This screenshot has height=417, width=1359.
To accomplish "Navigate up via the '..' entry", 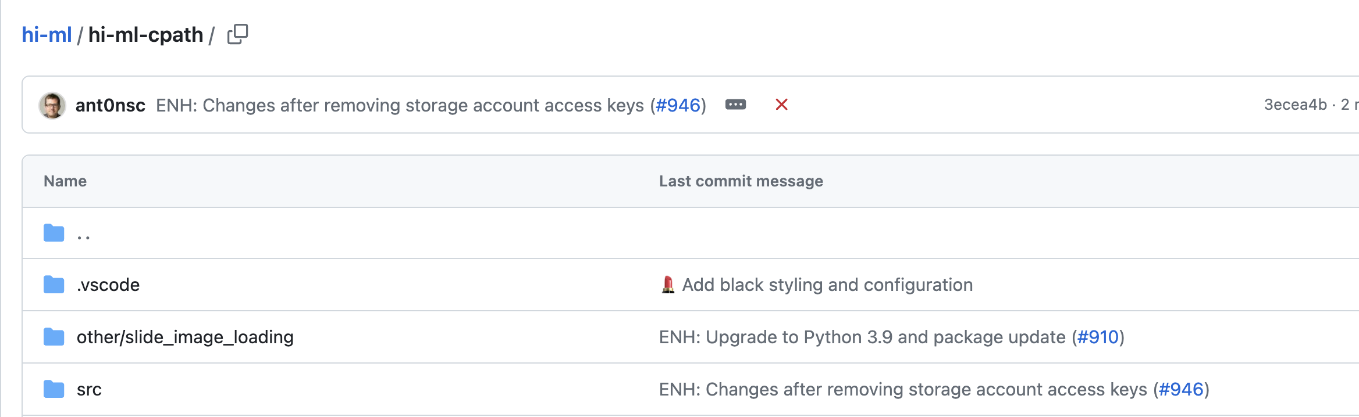I will tap(84, 235).
